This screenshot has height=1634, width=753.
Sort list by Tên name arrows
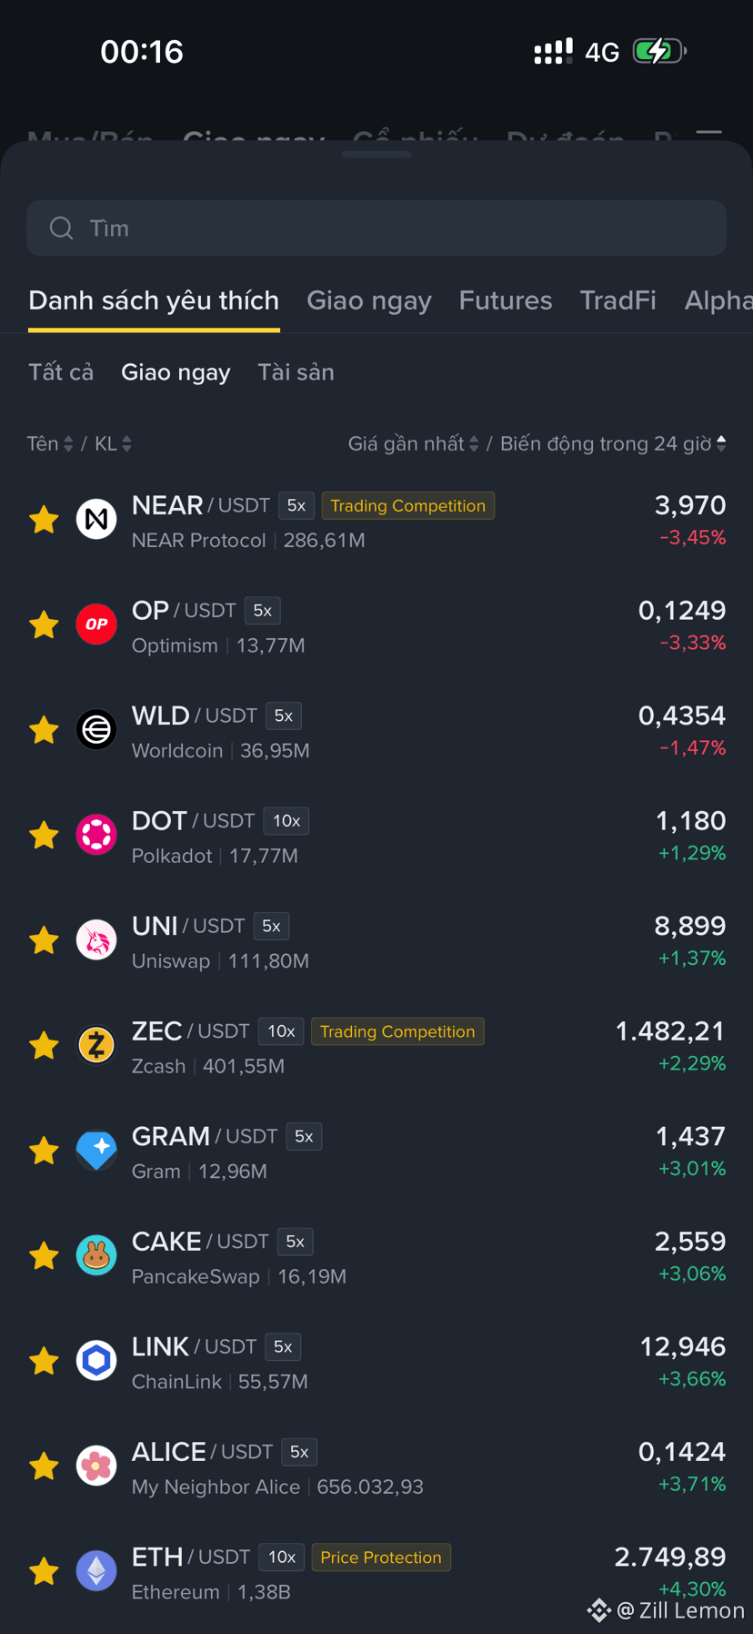click(x=50, y=443)
